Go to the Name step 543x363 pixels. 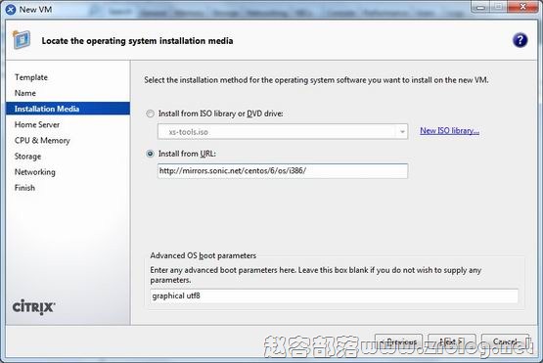point(24,93)
